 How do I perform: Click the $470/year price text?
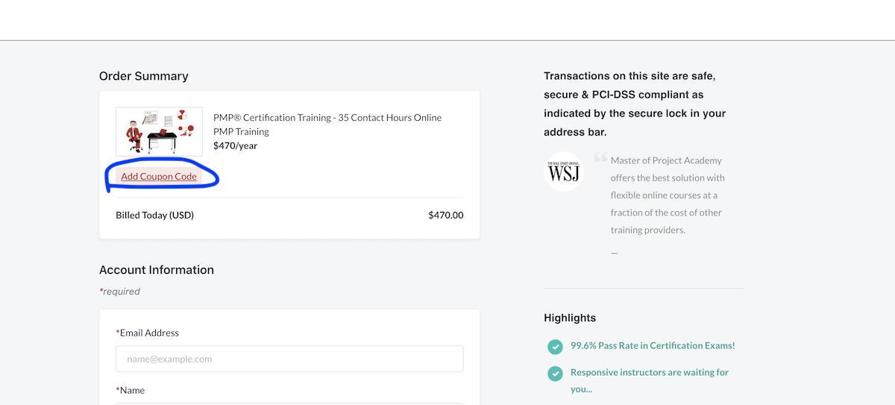(235, 145)
